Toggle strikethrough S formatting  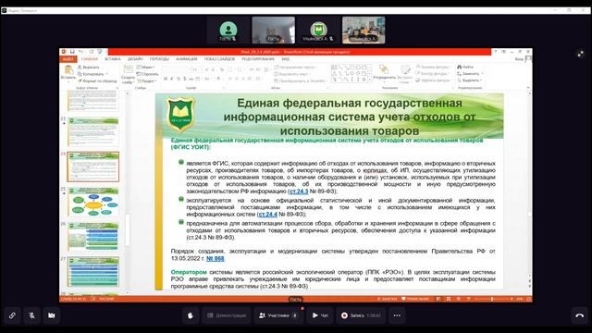185,79
